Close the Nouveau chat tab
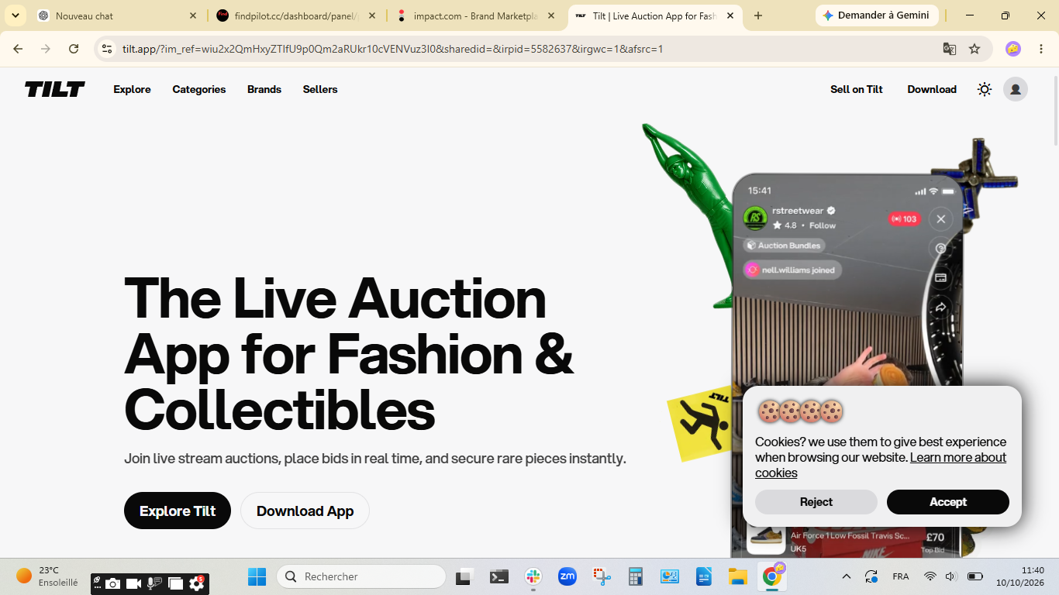The width and height of the screenshot is (1059, 595). point(193,15)
